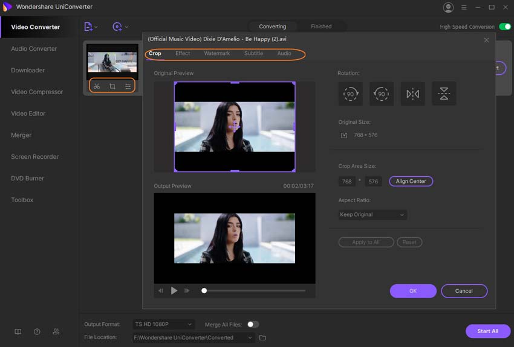Select the Trim scissors icon under thumbnail
Screen dimensions: 514x347
(97, 86)
